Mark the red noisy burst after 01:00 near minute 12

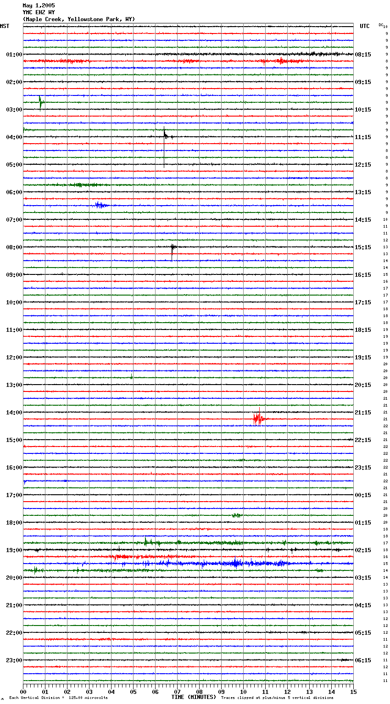point(281,61)
